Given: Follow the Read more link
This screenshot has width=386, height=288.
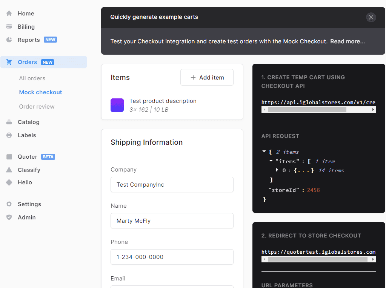Looking at the screenshot, I should pos(348,41).
